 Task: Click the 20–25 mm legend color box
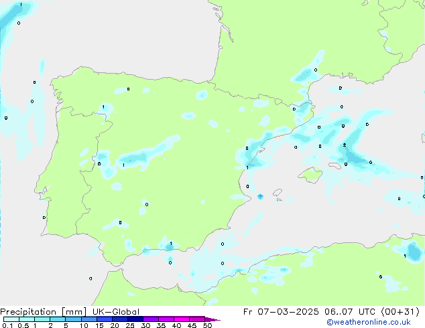[x=120, y=319]
